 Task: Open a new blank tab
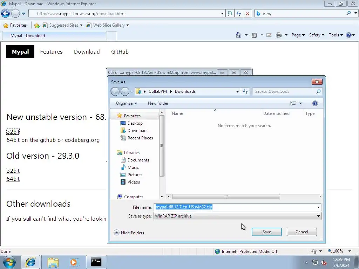[112, 36]
